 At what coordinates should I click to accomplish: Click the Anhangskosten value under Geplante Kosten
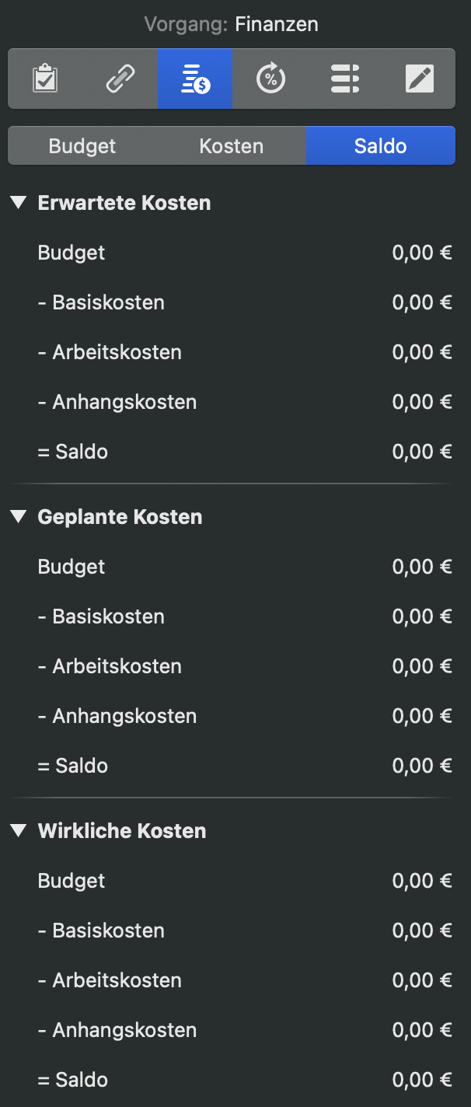[422, 715]
